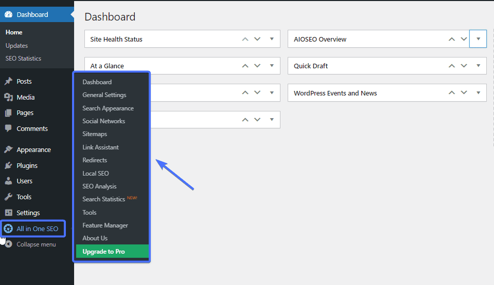494x285 pixels.
Task: Open SEO Analysis submenu item
Action: point(99,186)
